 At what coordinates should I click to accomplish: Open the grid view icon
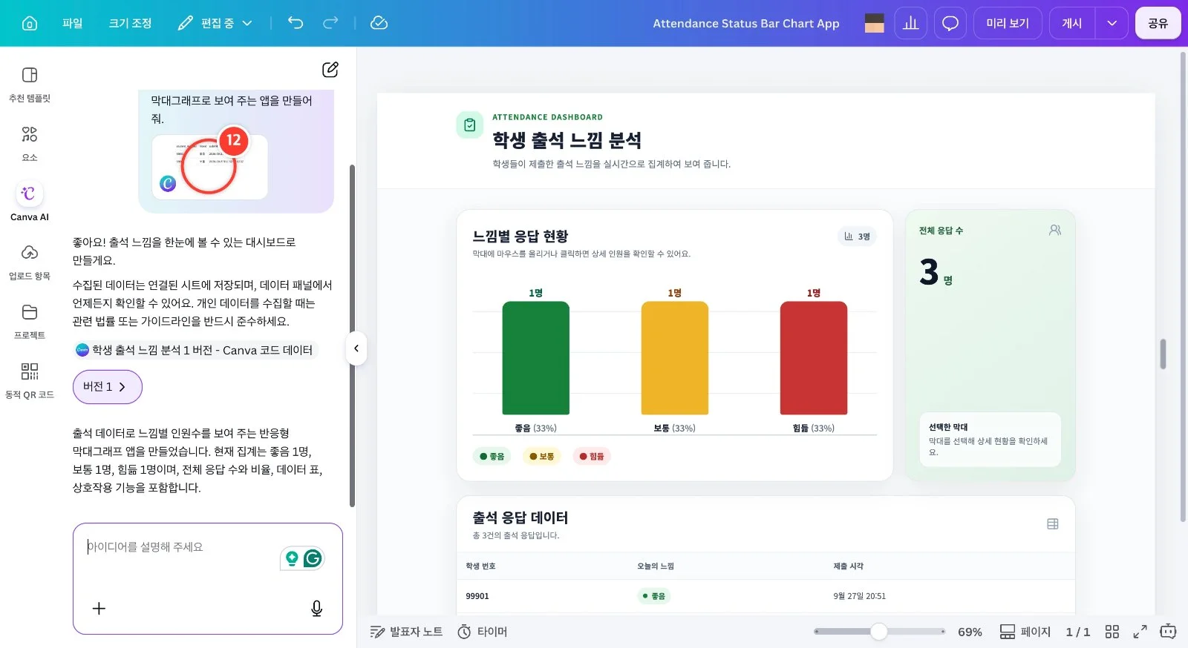click(1112, 632)
